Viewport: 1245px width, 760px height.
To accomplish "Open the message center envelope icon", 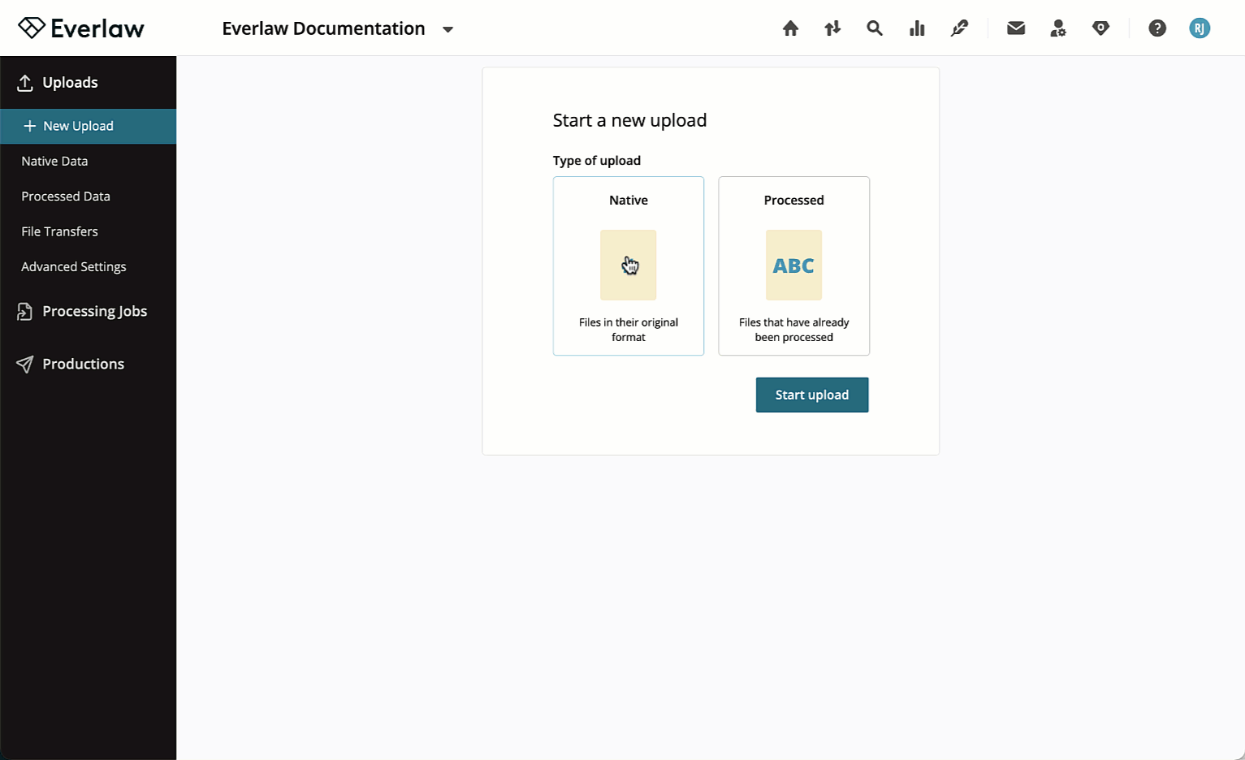I will coord(1016,28).
